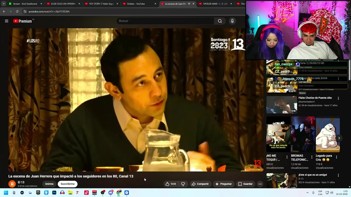Open options for ¡NO ME TOQUÍ! short

287,157
